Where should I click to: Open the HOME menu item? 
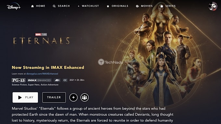[41, 6]
